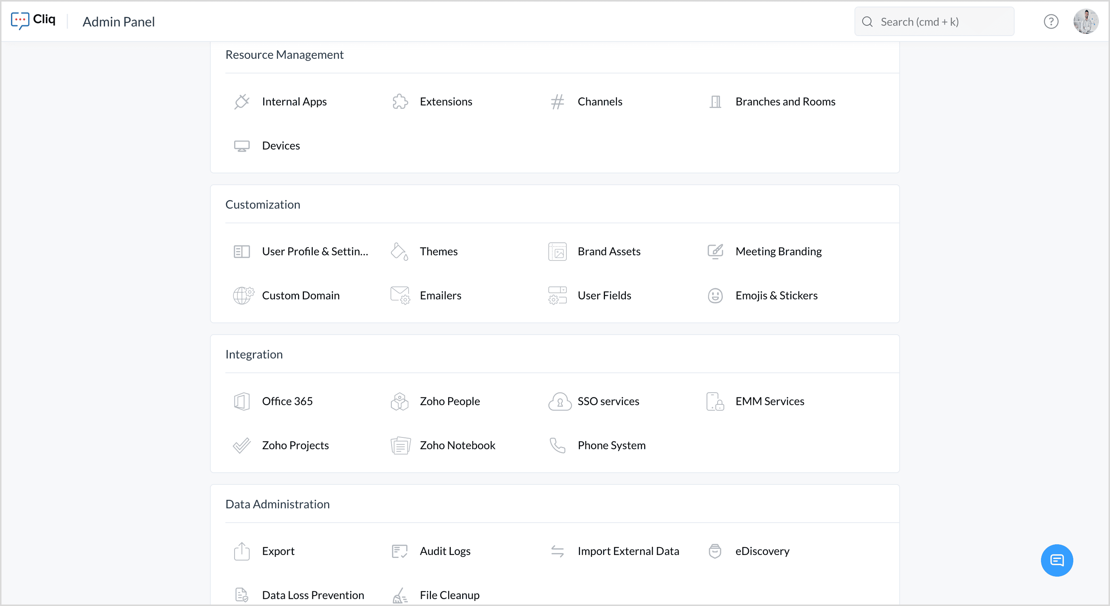
Task: Open EMM Services
Action: tap(770, 401)
